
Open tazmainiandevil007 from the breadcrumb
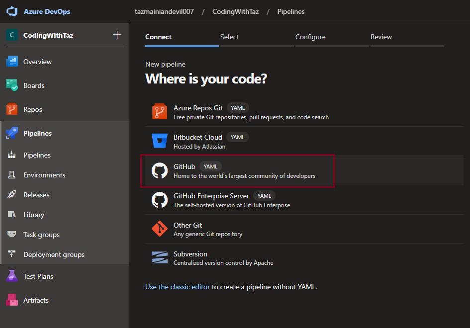coord(164,11)
